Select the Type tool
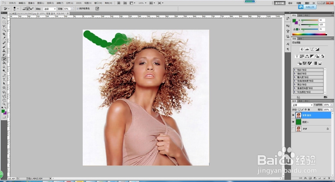The width and height of the screenshot is (335, 182). point(4,79)
